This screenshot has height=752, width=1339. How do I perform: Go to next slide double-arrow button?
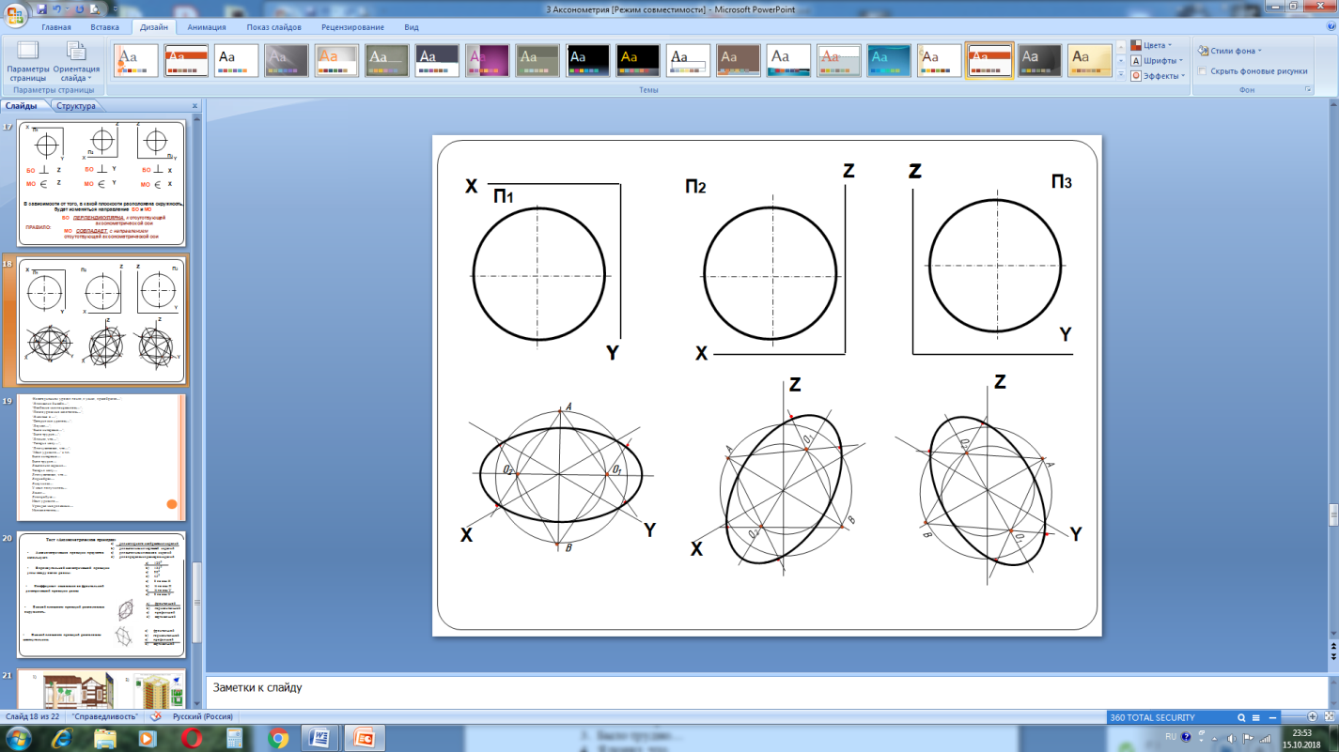point(1332,658)
